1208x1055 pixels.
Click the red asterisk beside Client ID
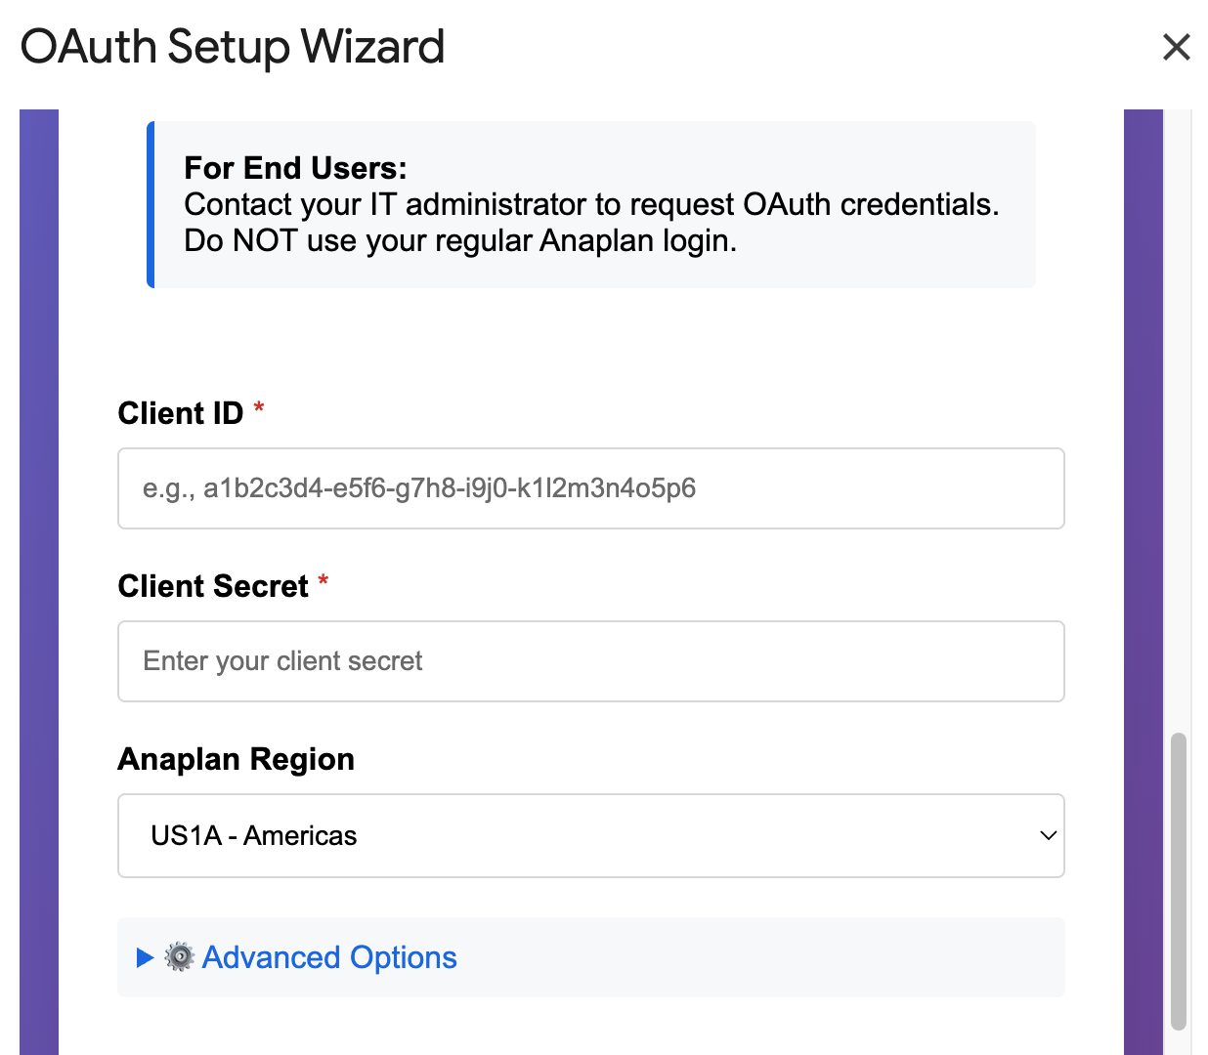258,410
